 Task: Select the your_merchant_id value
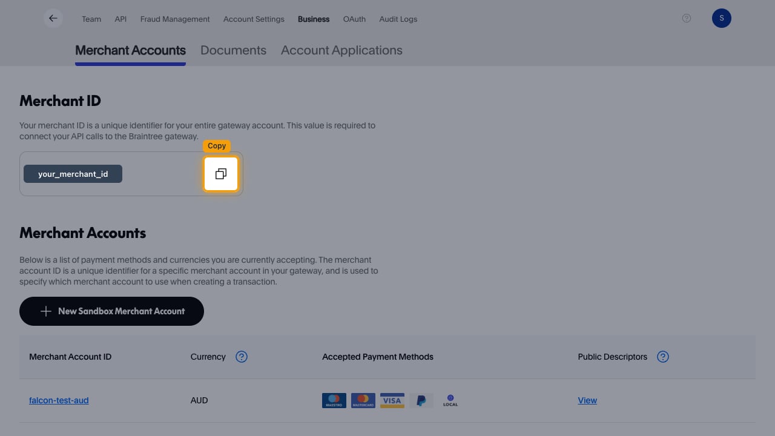(x=73, y=174)
